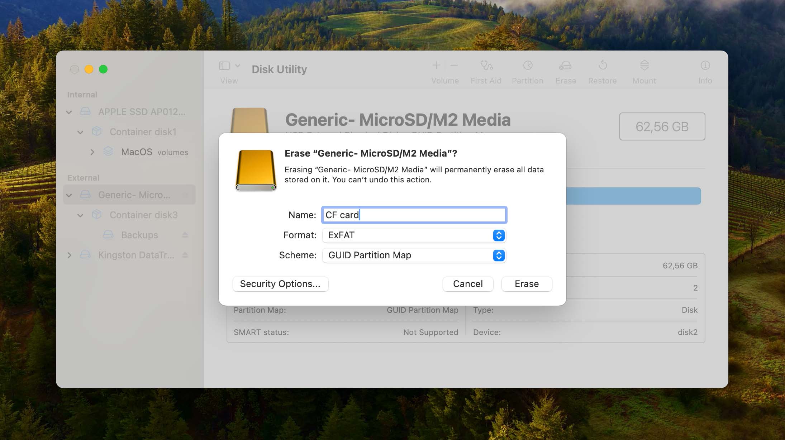Click the blue disk usage bar

tap(633, 196)
